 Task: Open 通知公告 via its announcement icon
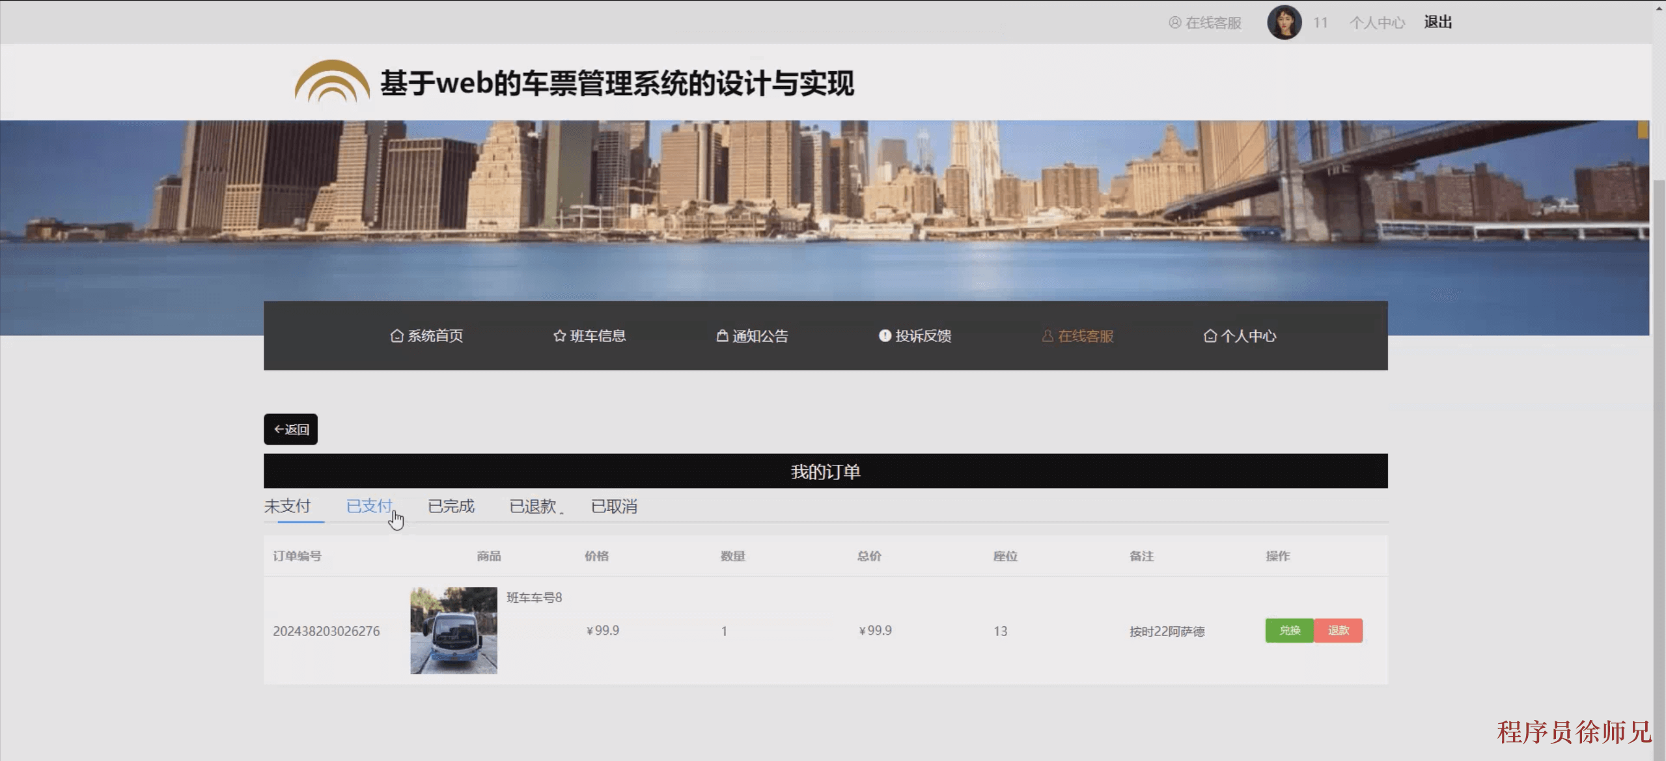(723, 336)
